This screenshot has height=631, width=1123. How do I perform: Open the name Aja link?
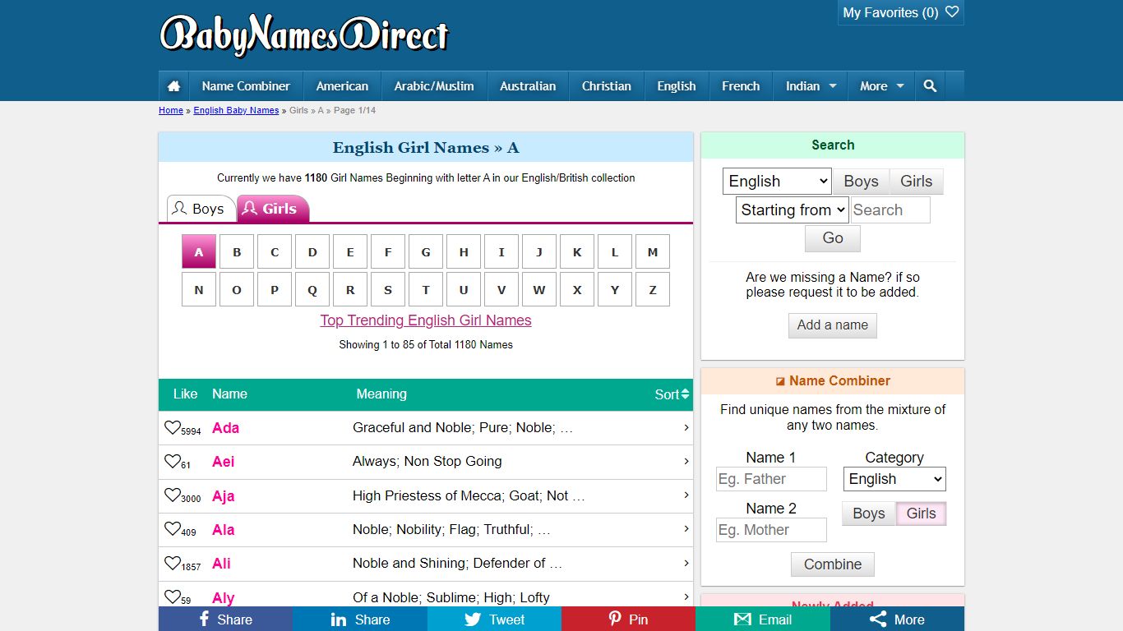pos(223,495)
